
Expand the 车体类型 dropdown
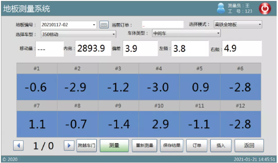[186, 33]
